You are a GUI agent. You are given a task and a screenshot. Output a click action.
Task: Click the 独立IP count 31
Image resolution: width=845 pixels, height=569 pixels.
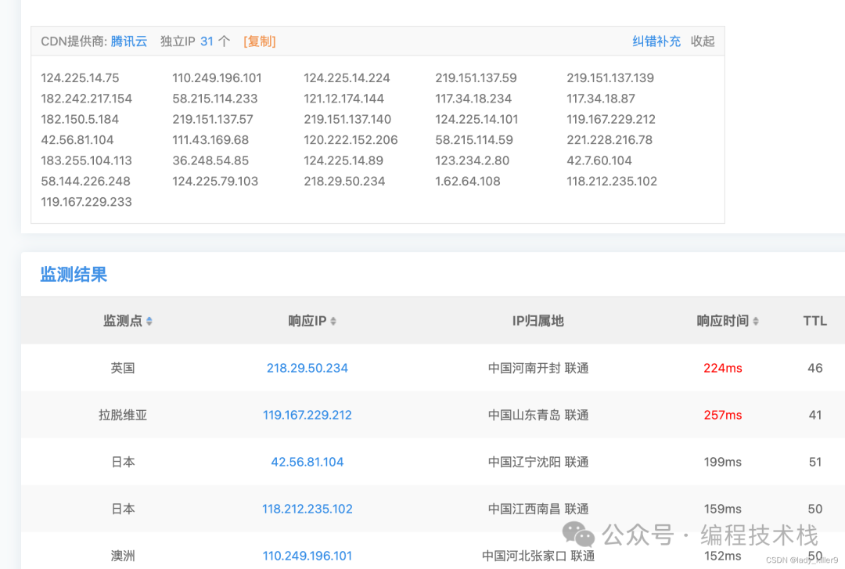click(x=207, y=41)
